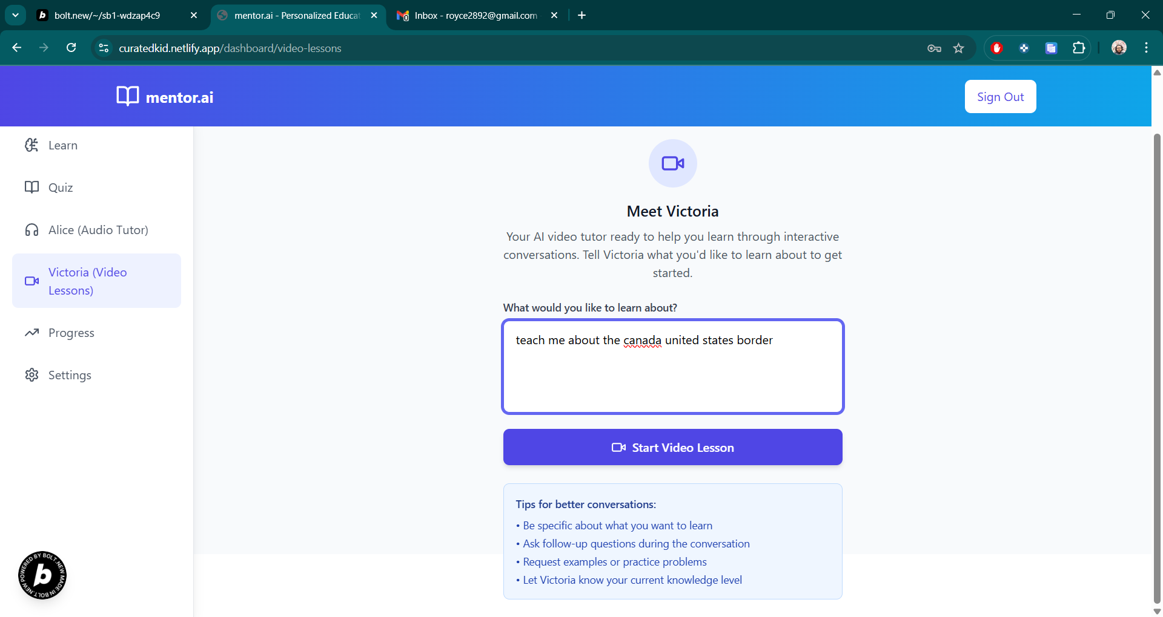Click the Learn brain icon in sidebar

(x=31, y=145)
